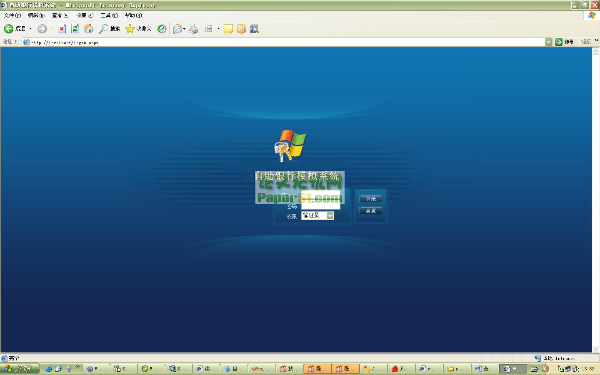Image resolution: width=600 pixels, height=375 pixels.
Task: Click the books with magnifier Research icon
Action: click(x=254, y=29)
